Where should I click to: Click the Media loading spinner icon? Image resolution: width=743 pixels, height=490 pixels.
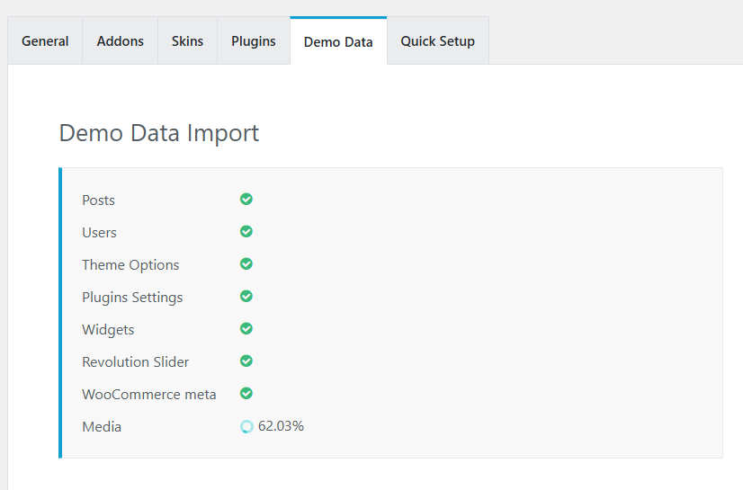point(246,426)
